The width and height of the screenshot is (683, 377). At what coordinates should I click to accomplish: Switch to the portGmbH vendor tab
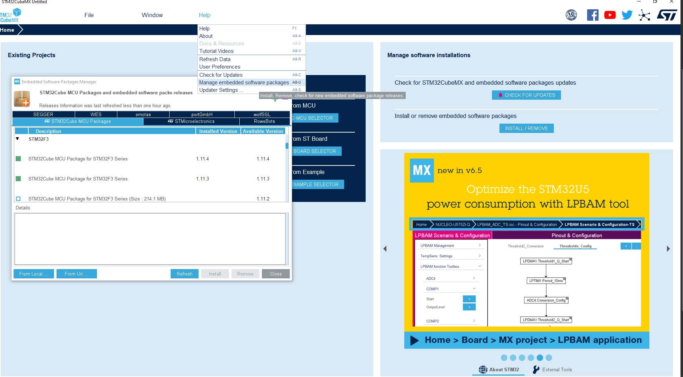(202, 114)
